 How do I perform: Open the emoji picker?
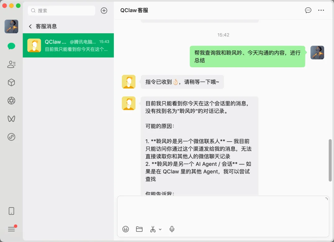(126, 229)
